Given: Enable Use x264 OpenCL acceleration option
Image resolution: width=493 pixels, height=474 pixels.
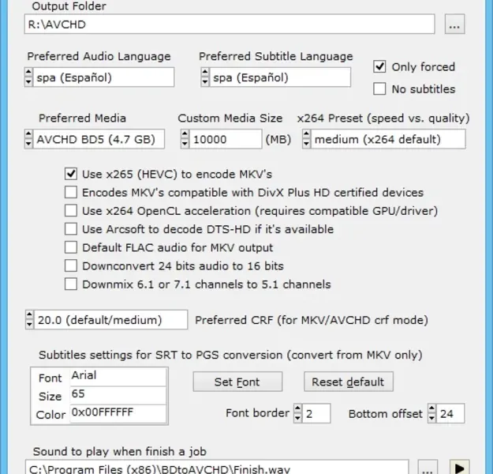Looking at the screenshot, I should 71,211.
